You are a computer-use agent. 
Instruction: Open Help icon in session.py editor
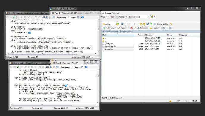pos(86,67)
